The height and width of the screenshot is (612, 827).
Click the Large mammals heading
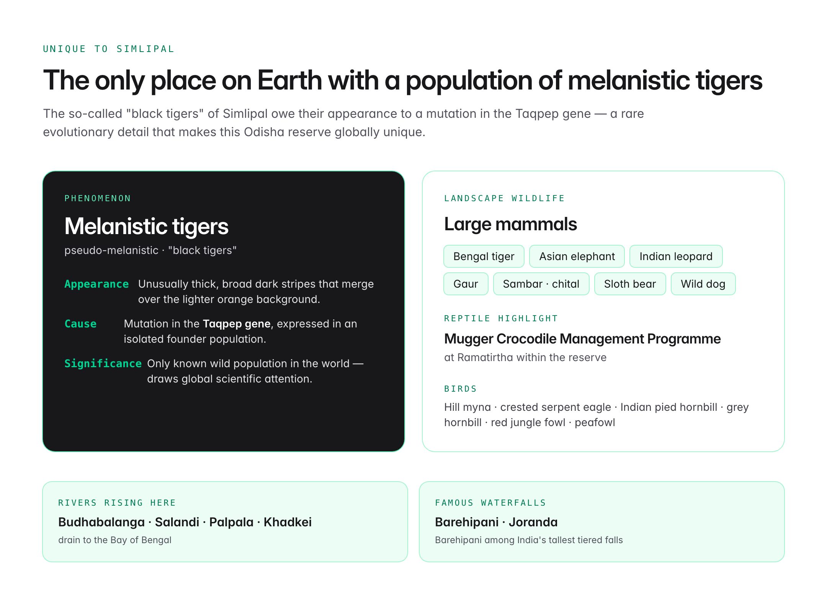(x=510, y=224)
